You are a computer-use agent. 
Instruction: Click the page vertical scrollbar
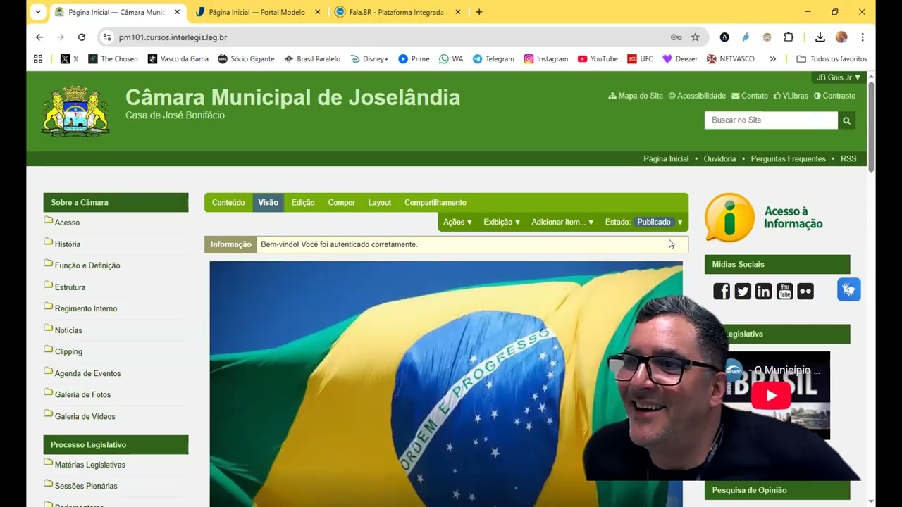pos(871,127)
